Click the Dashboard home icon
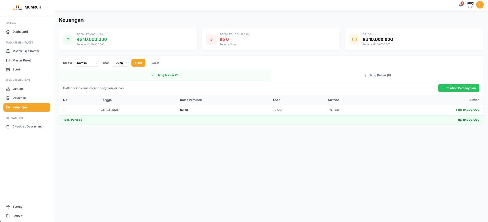 [8, 32]
